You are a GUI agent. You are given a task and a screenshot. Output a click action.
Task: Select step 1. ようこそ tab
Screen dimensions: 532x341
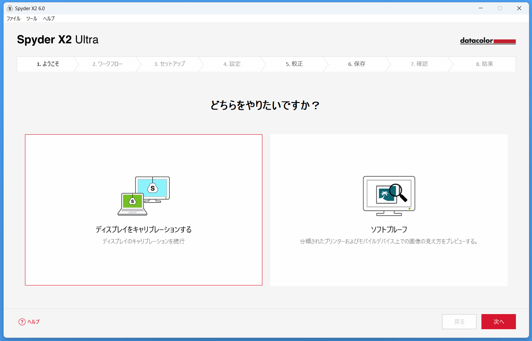(48, 64)
